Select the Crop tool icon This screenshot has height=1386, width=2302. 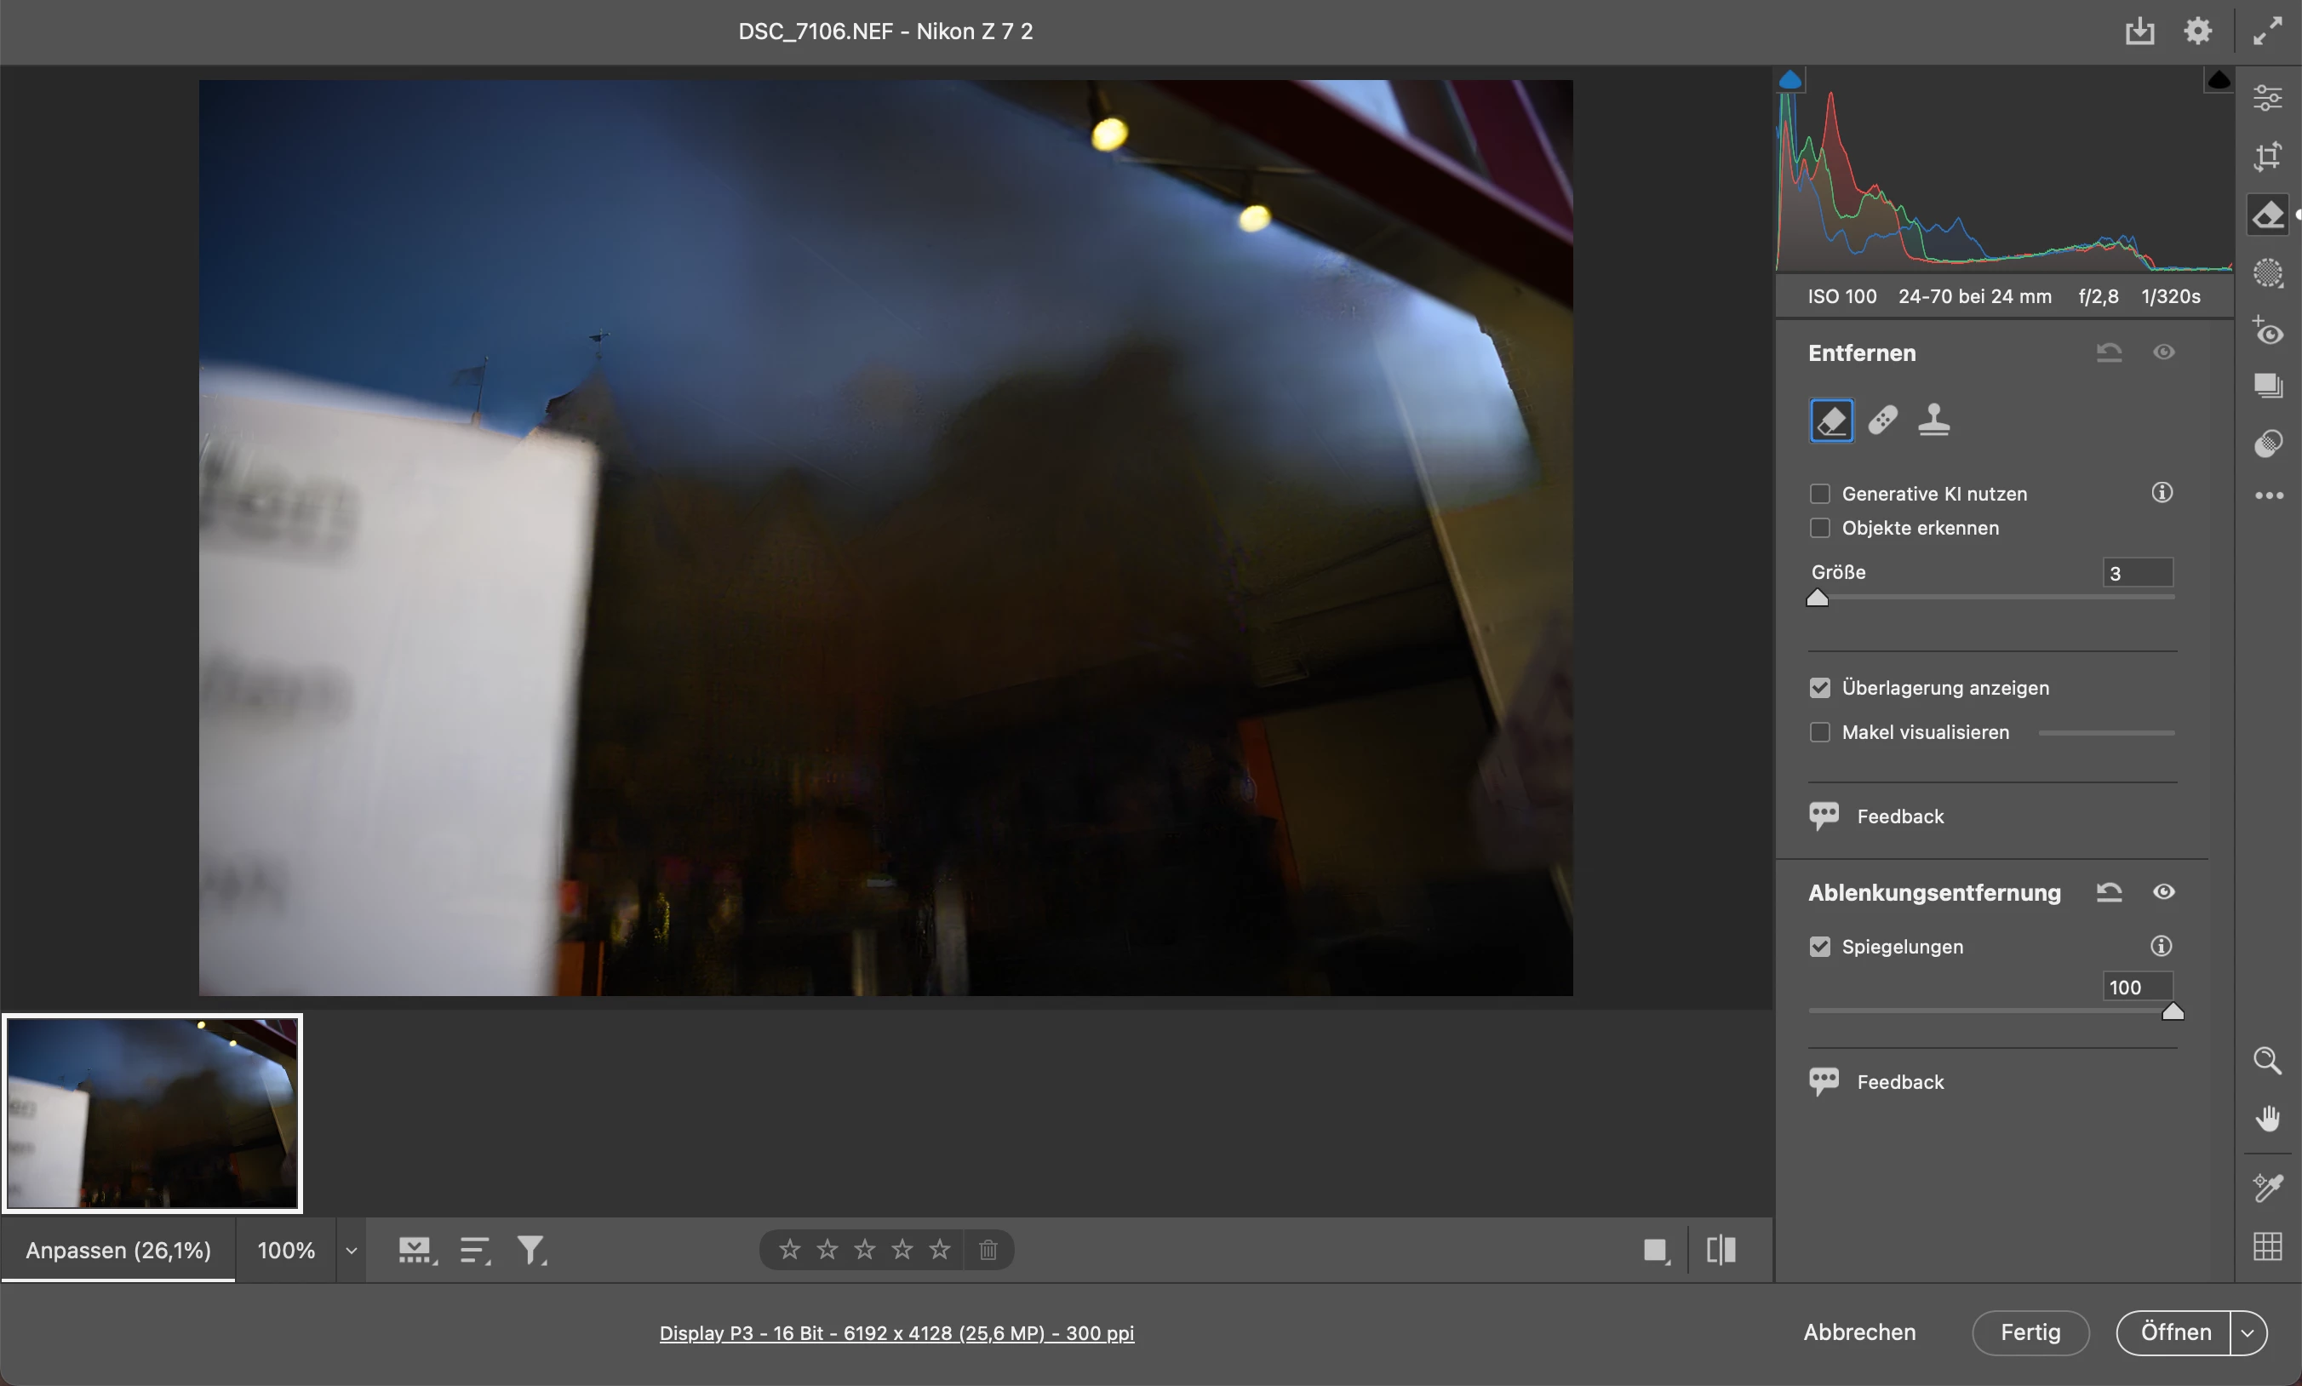click(x=2267, y=156)
